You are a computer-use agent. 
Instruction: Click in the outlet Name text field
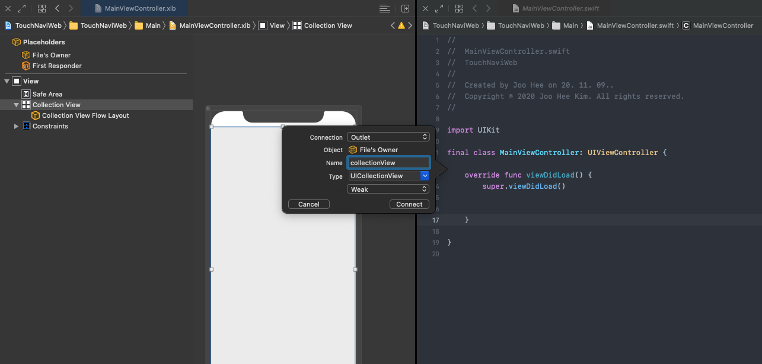[388, 163]
